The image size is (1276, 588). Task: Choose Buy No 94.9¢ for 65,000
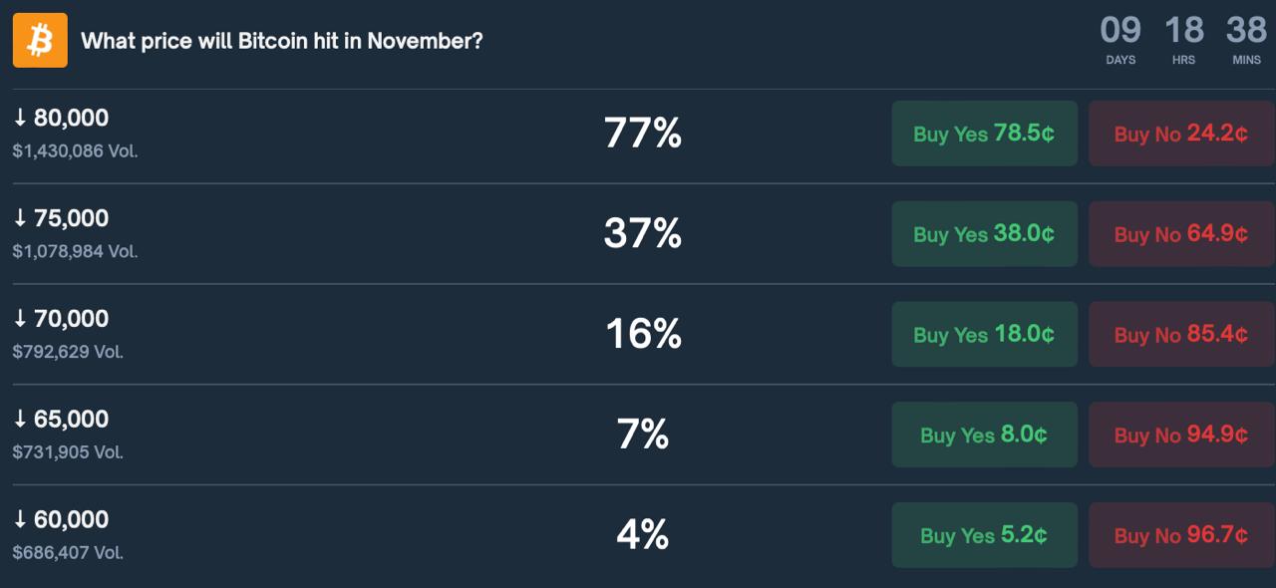1180,435
